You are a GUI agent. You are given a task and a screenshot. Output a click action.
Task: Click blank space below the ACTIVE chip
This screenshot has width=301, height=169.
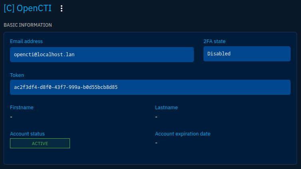[40, 157]
